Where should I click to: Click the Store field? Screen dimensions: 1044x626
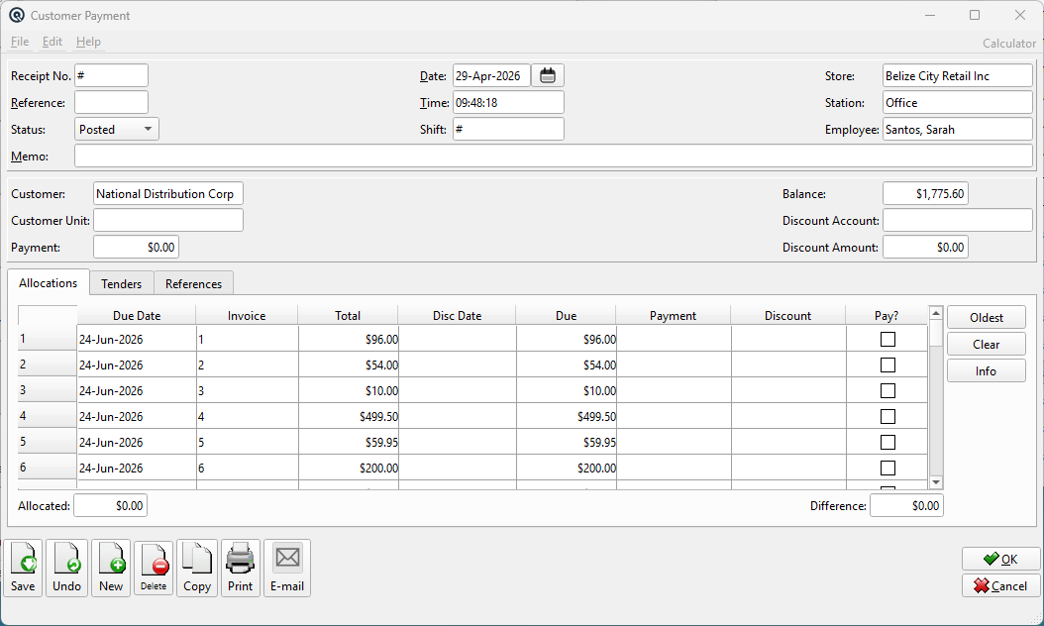pyautogui.click(x=958, y=76)
